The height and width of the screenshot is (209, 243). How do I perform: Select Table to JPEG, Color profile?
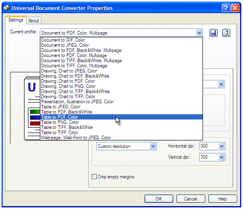(x=121, y=107)
